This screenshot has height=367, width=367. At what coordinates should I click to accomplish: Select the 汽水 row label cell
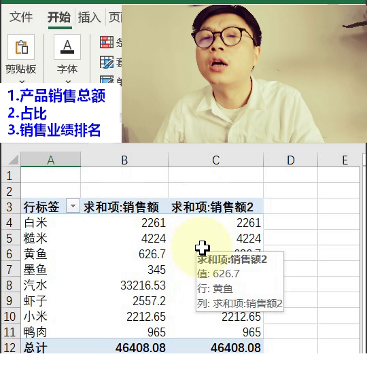(51, 285)
